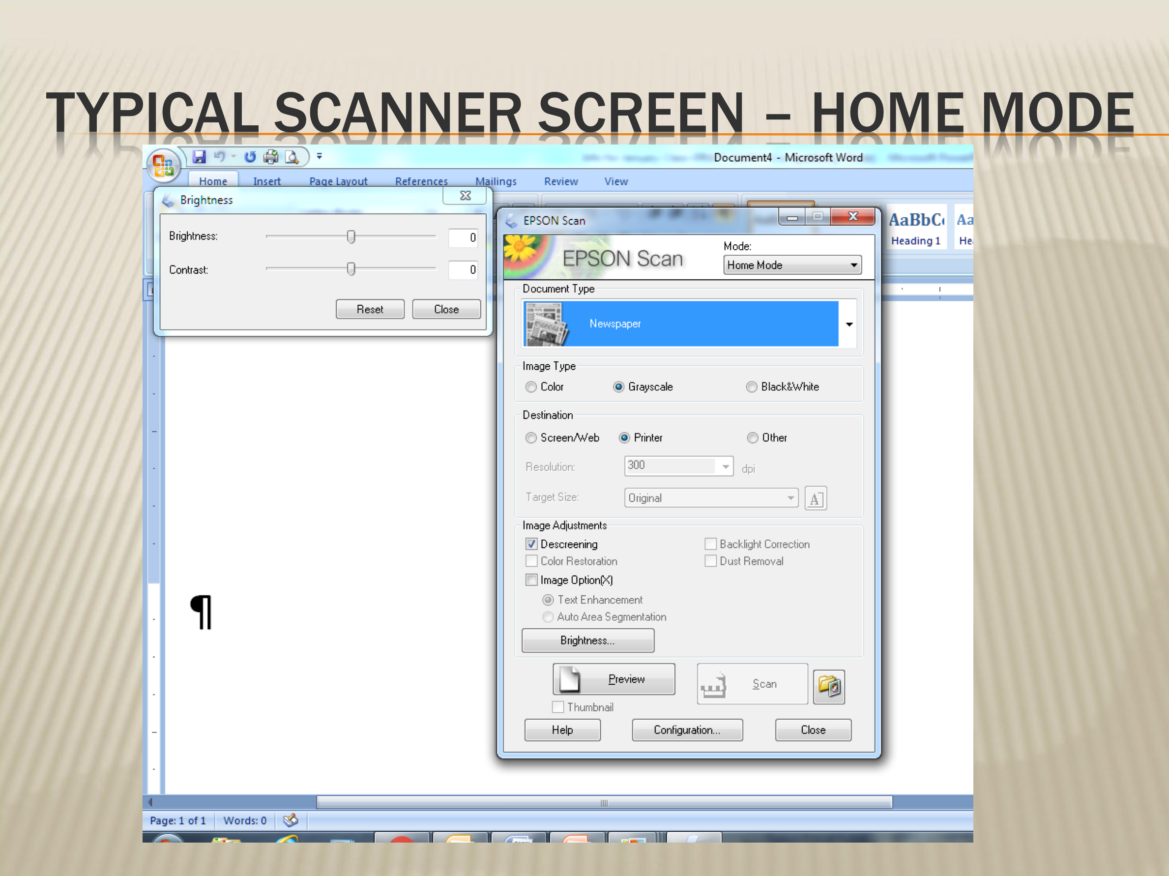
Task: Open the View ribbon tab
Action: pyautogui.click(x=615, y=181)
